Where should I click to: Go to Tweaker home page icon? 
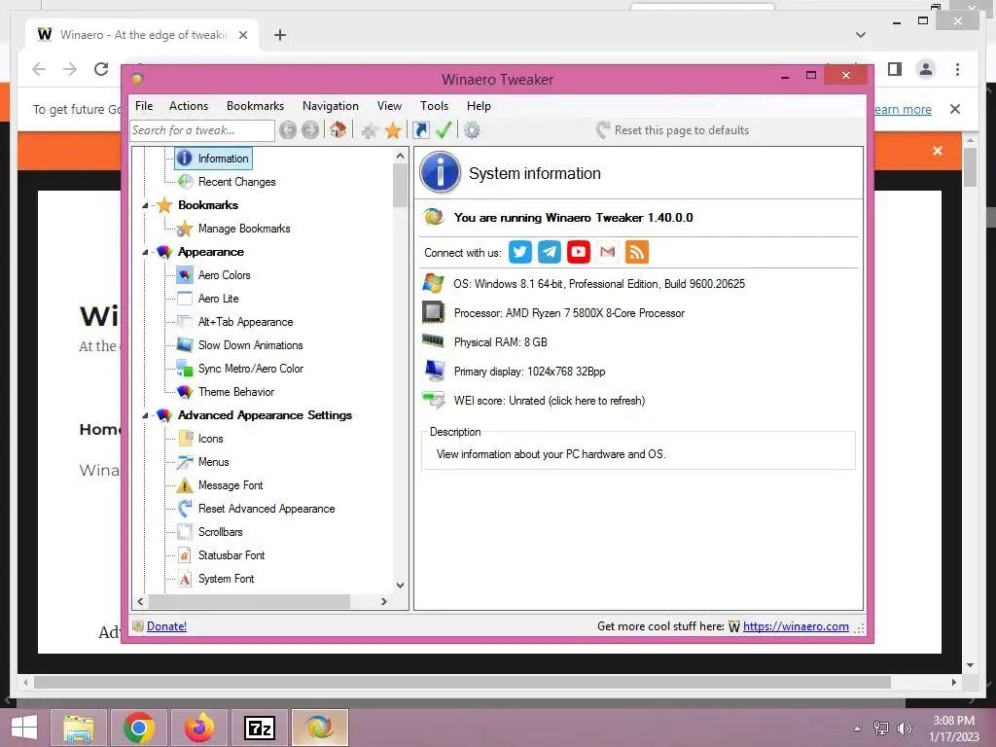point(338,130)
